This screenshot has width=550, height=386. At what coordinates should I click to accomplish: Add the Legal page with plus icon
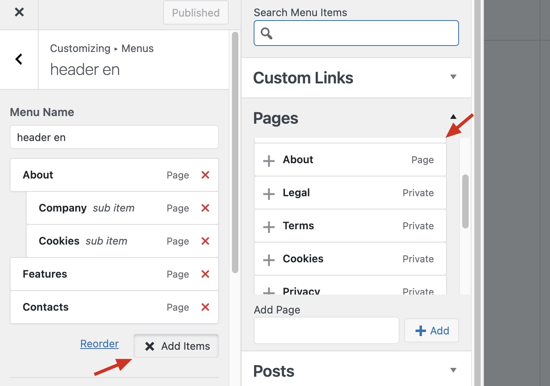point(269,193)
